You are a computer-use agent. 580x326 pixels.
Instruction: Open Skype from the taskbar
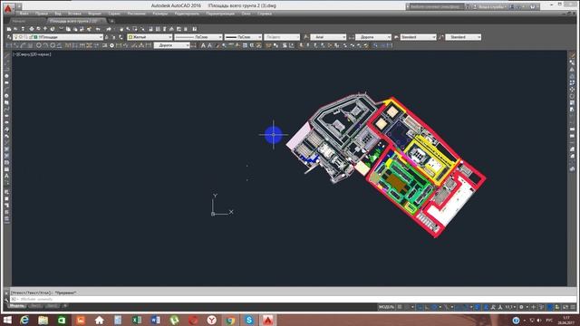click(x=249, y=320)
